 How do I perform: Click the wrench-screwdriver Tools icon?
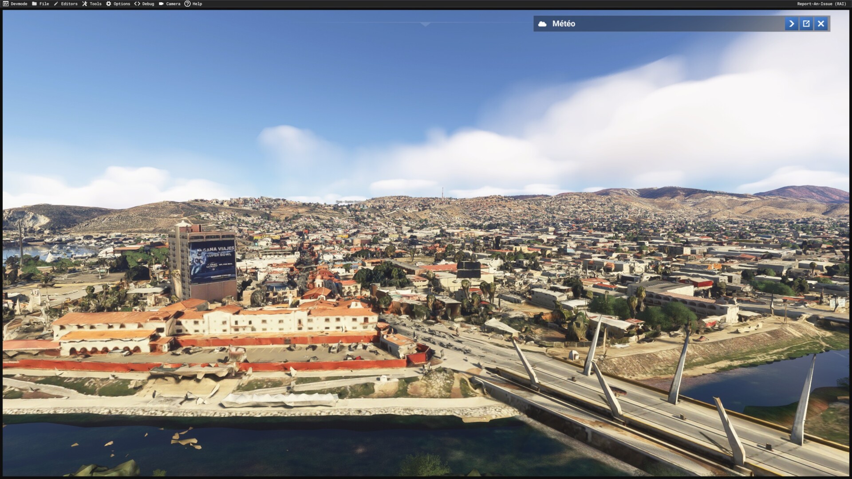84,4
